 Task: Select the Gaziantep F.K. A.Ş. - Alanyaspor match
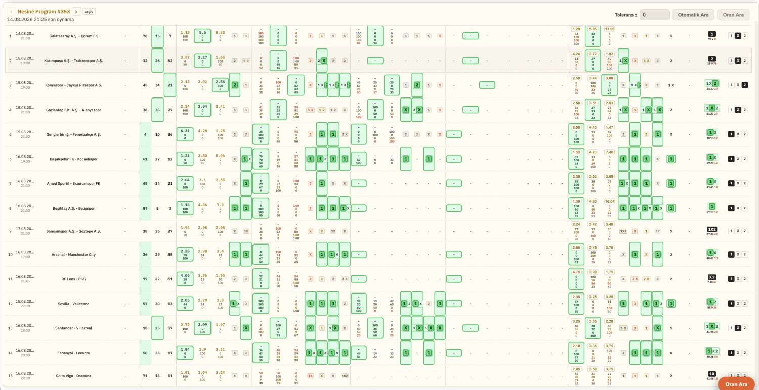[x=74, y=110]
